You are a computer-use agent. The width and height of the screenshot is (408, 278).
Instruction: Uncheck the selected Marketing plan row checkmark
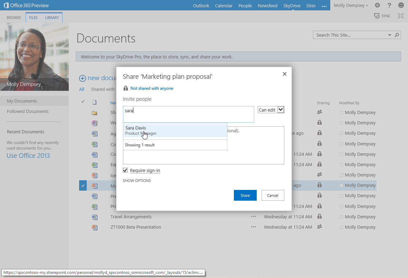[x=83, y=185]
